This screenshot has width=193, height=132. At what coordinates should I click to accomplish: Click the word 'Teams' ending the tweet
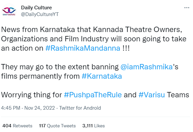[x=178, y=95]
